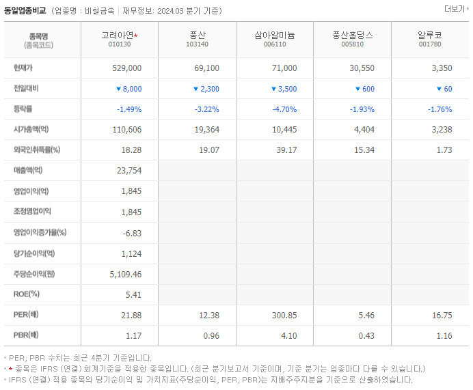
Task: Click the down arrow beside 8,000
Action: 118,89
